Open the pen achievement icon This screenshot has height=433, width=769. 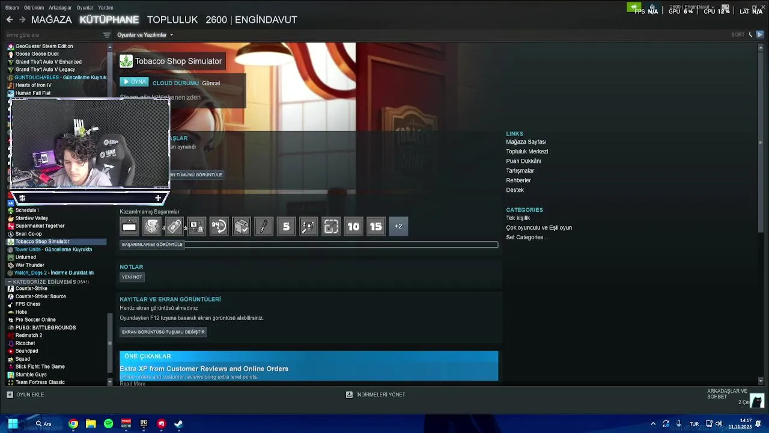click(264, 227)
